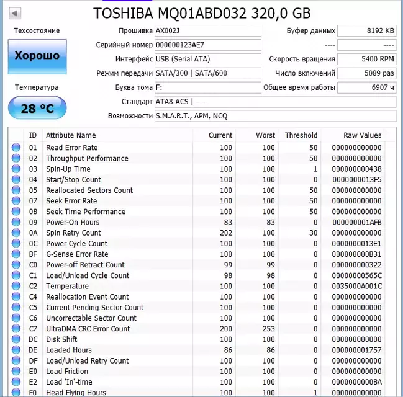
Task: Select the rotation speed value 5400 RPM
Action: [x=367, y=59]
